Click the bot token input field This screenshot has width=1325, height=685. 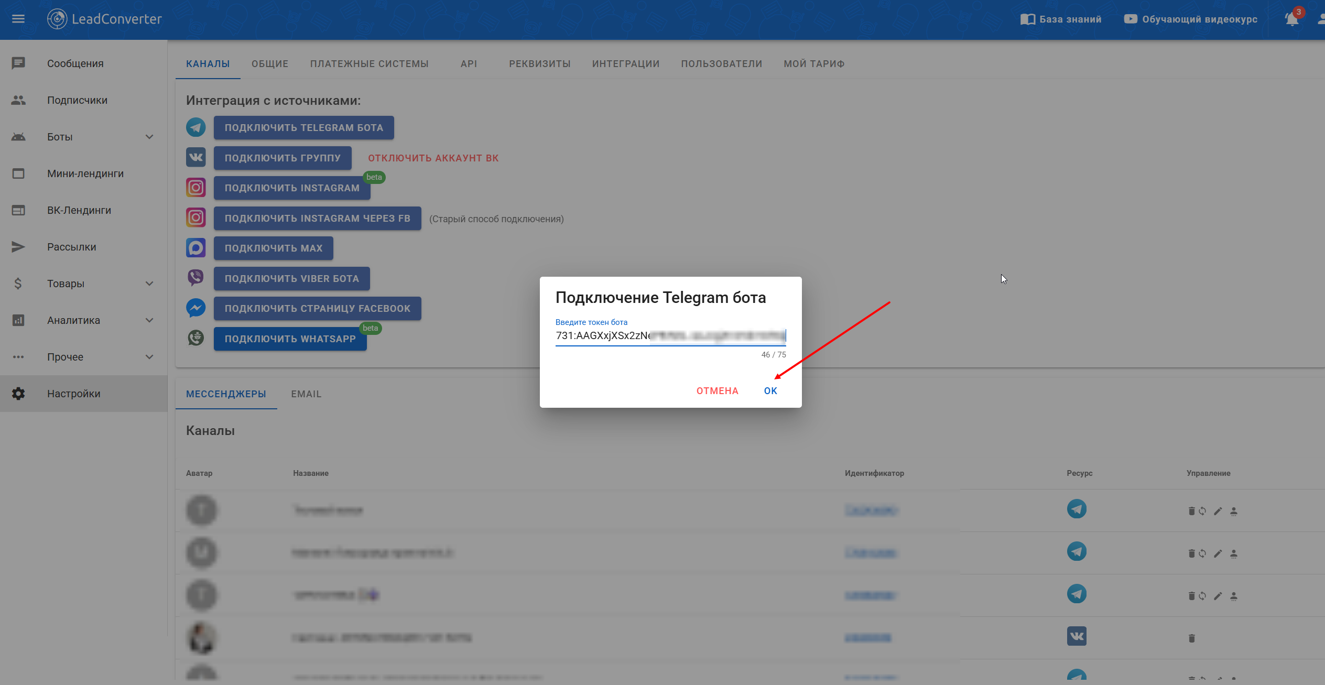click(670, 335)
